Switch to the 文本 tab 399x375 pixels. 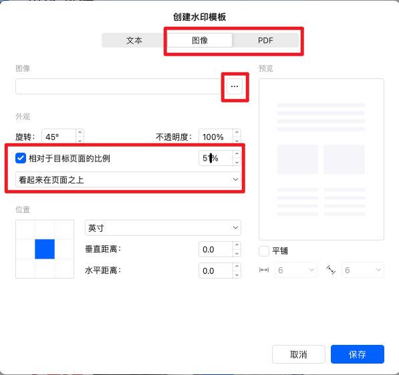(134, 40)
